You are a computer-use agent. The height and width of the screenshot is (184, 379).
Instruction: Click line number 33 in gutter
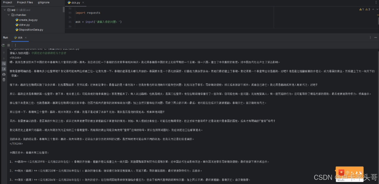click(x=70, y=13)
